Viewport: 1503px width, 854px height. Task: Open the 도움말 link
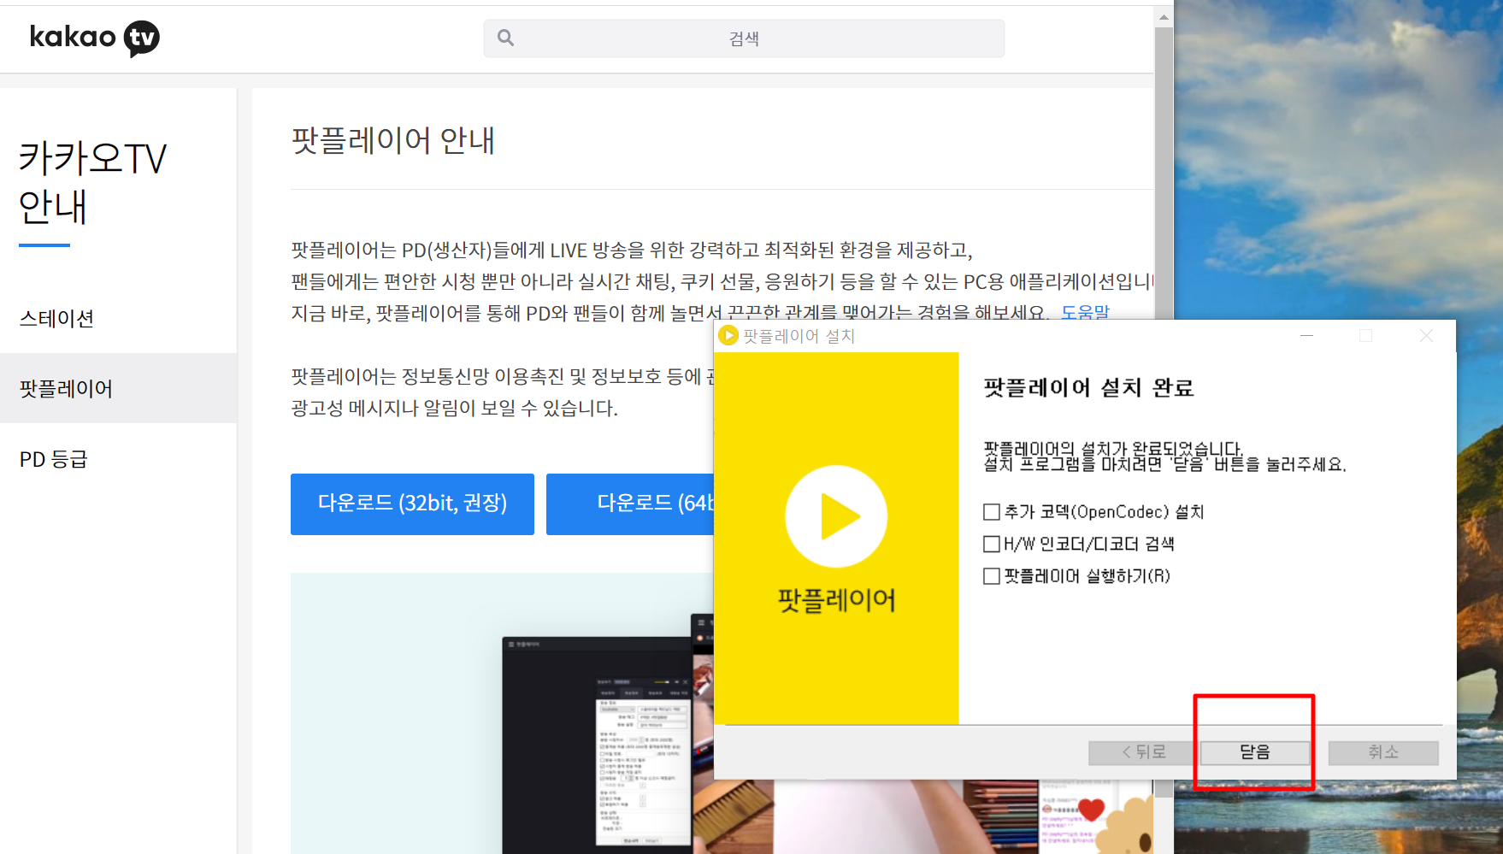point(1085,312)
